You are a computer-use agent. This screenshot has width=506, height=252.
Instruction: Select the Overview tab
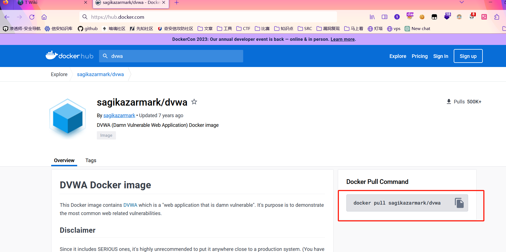(x=64, y=160)
